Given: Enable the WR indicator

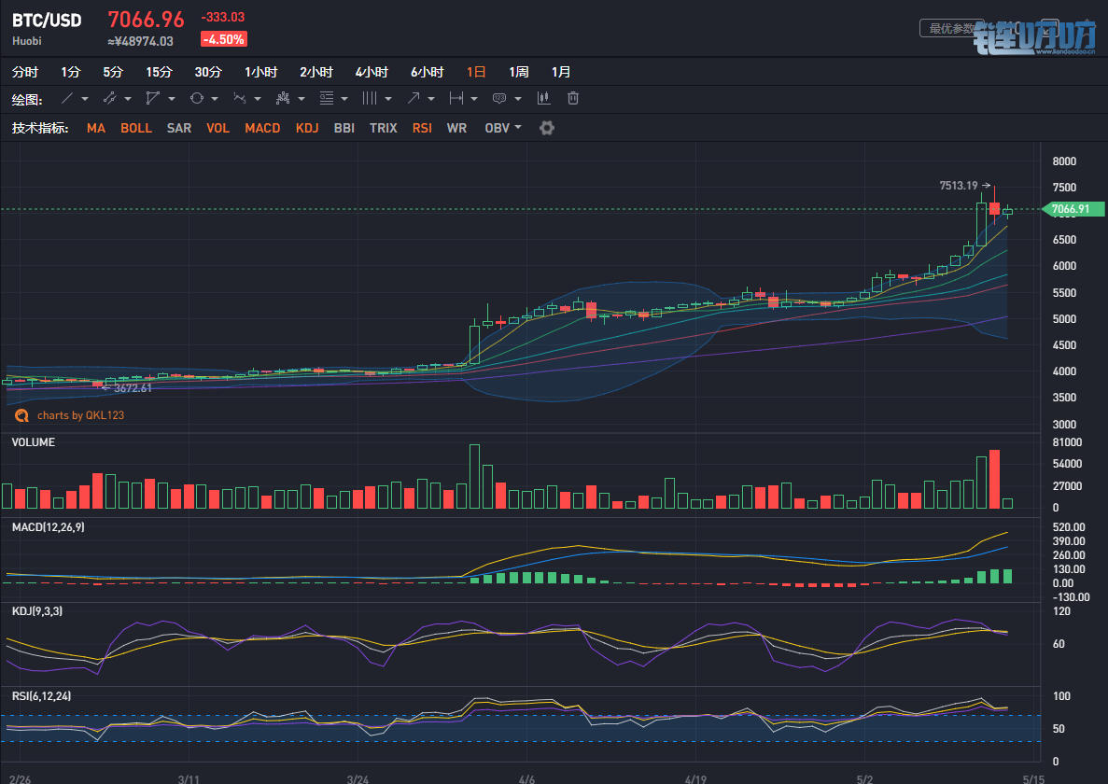Looking at the screenshot, I should 456,128.
